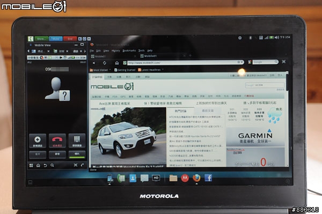Open Firefox Help menu
Image resolution: width=322 pixels, height=214 pixels.
pos(150,50)
